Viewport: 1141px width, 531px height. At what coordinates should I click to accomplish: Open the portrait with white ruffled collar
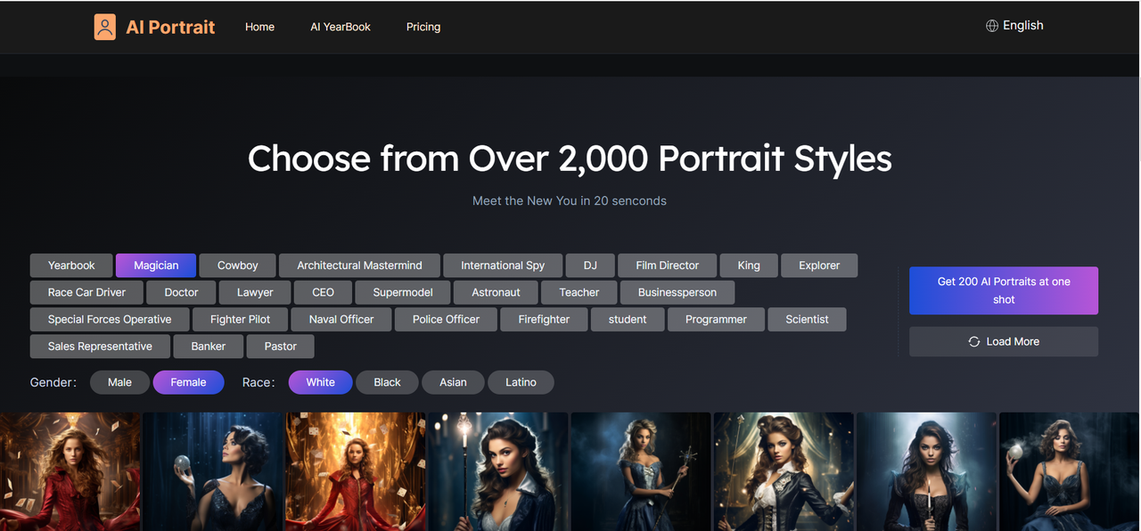pos(784,471)
